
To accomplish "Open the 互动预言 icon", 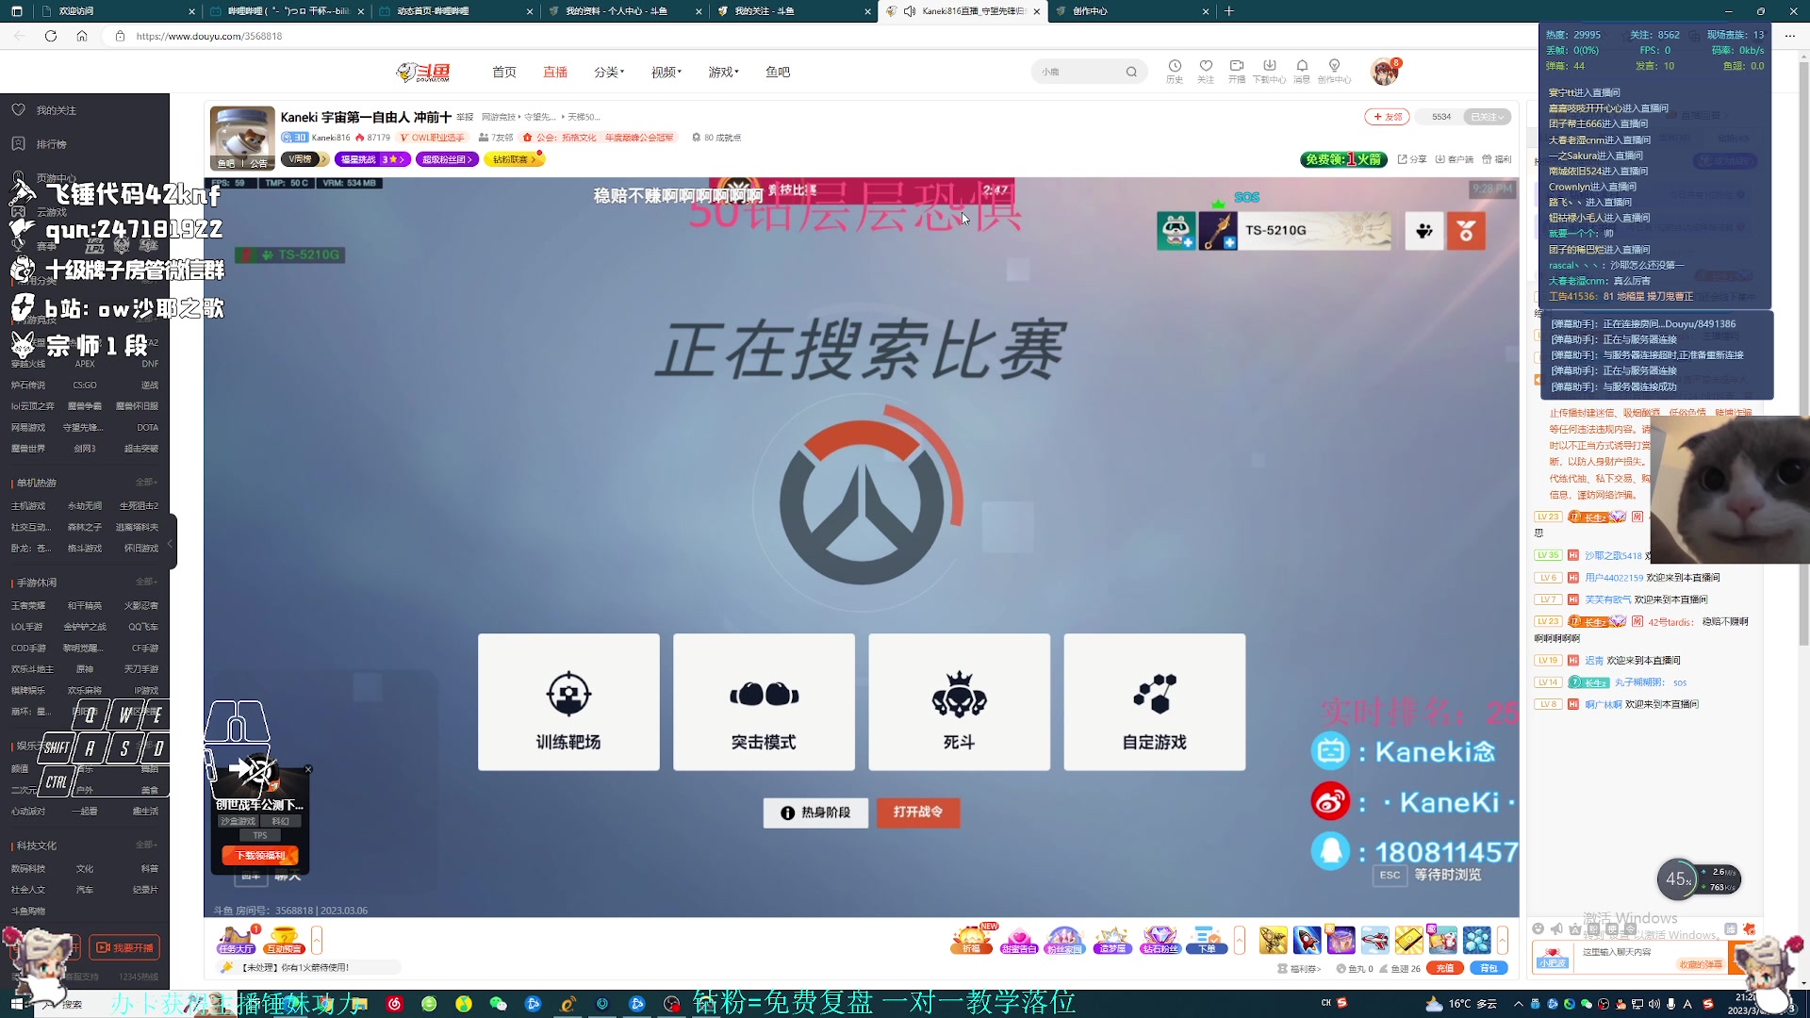I will click(284, 940).
